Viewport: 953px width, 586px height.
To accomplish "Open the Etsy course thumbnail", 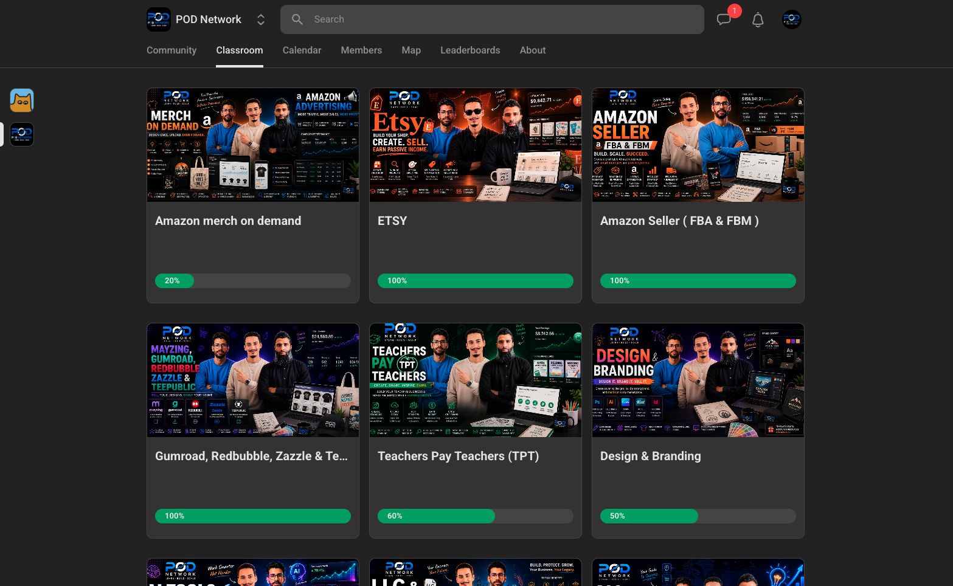I will click(x=476, y=145).
